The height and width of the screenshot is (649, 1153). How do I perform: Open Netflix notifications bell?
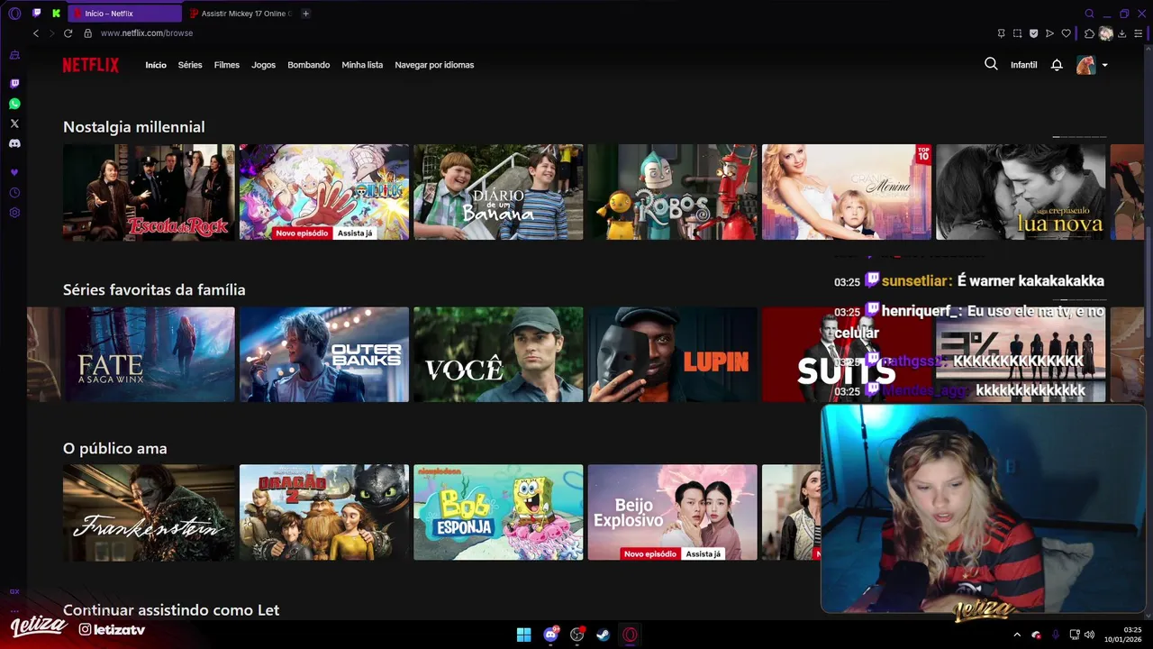tap(1057, 65)
